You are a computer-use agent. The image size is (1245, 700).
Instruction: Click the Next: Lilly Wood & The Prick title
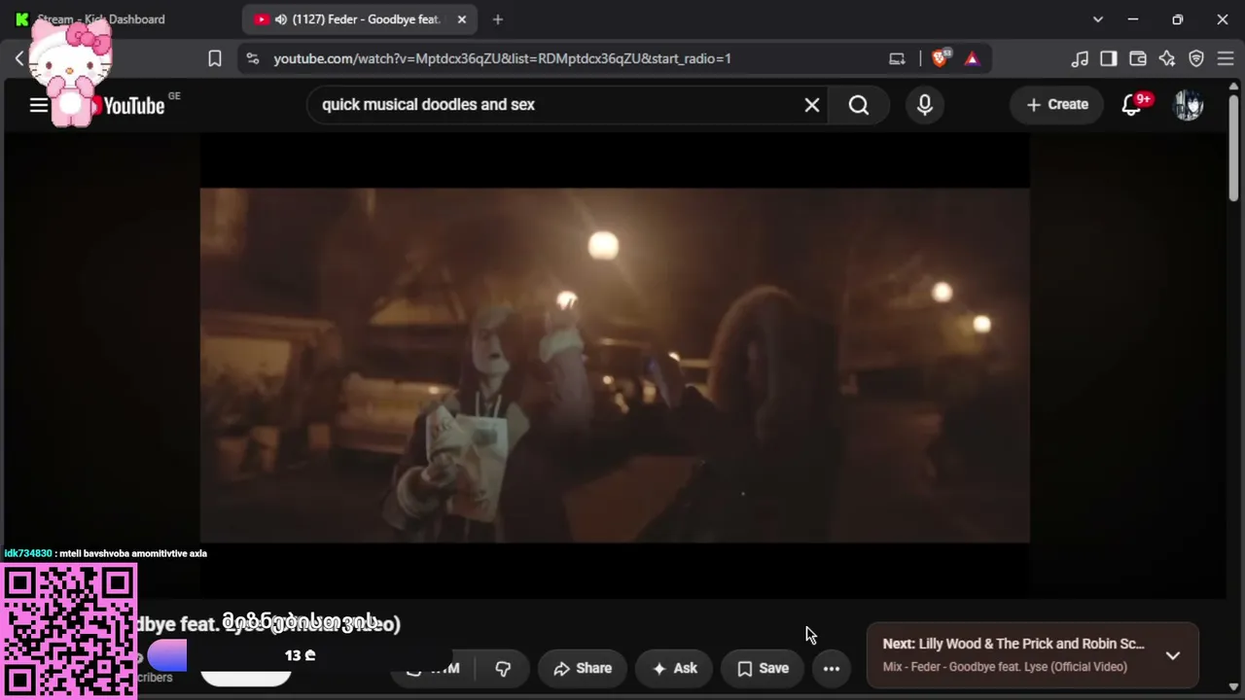click(1014, 644)
